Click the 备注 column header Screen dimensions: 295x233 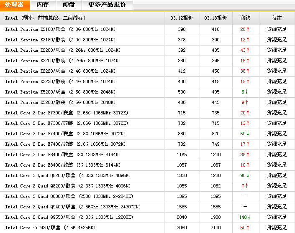point(277,18)
